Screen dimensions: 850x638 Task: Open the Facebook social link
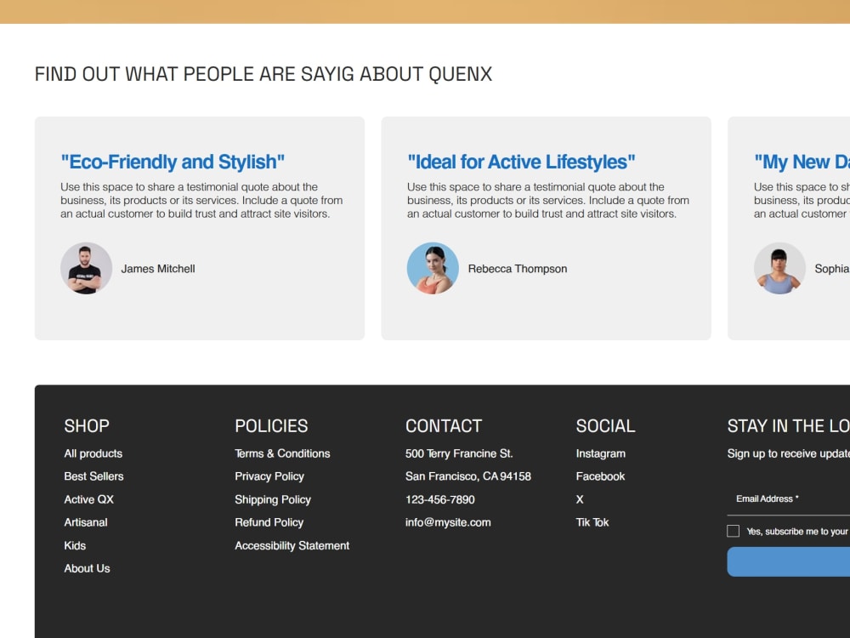600,476
